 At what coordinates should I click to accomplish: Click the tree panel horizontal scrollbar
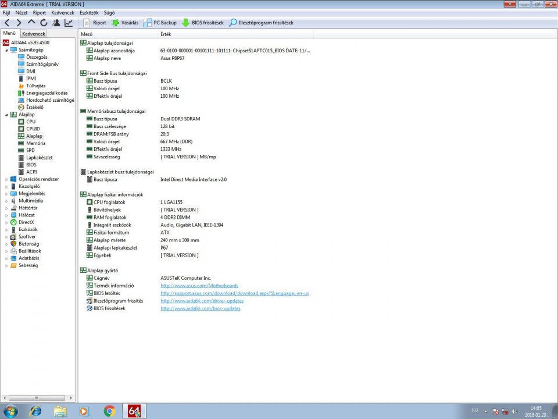(x=37, y=398)
